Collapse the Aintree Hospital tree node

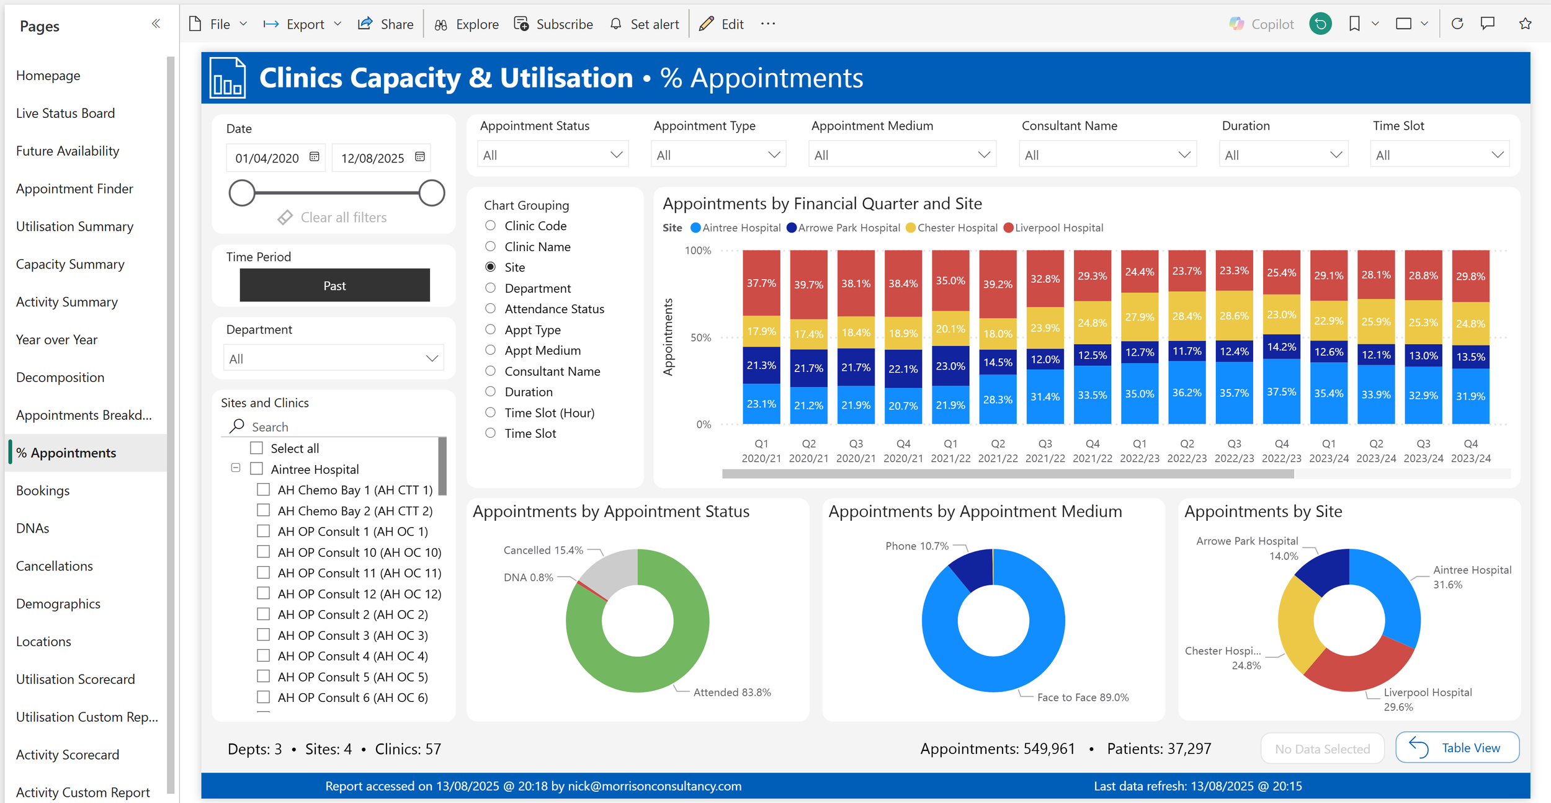pyautogui.click(x=236, y=468)
